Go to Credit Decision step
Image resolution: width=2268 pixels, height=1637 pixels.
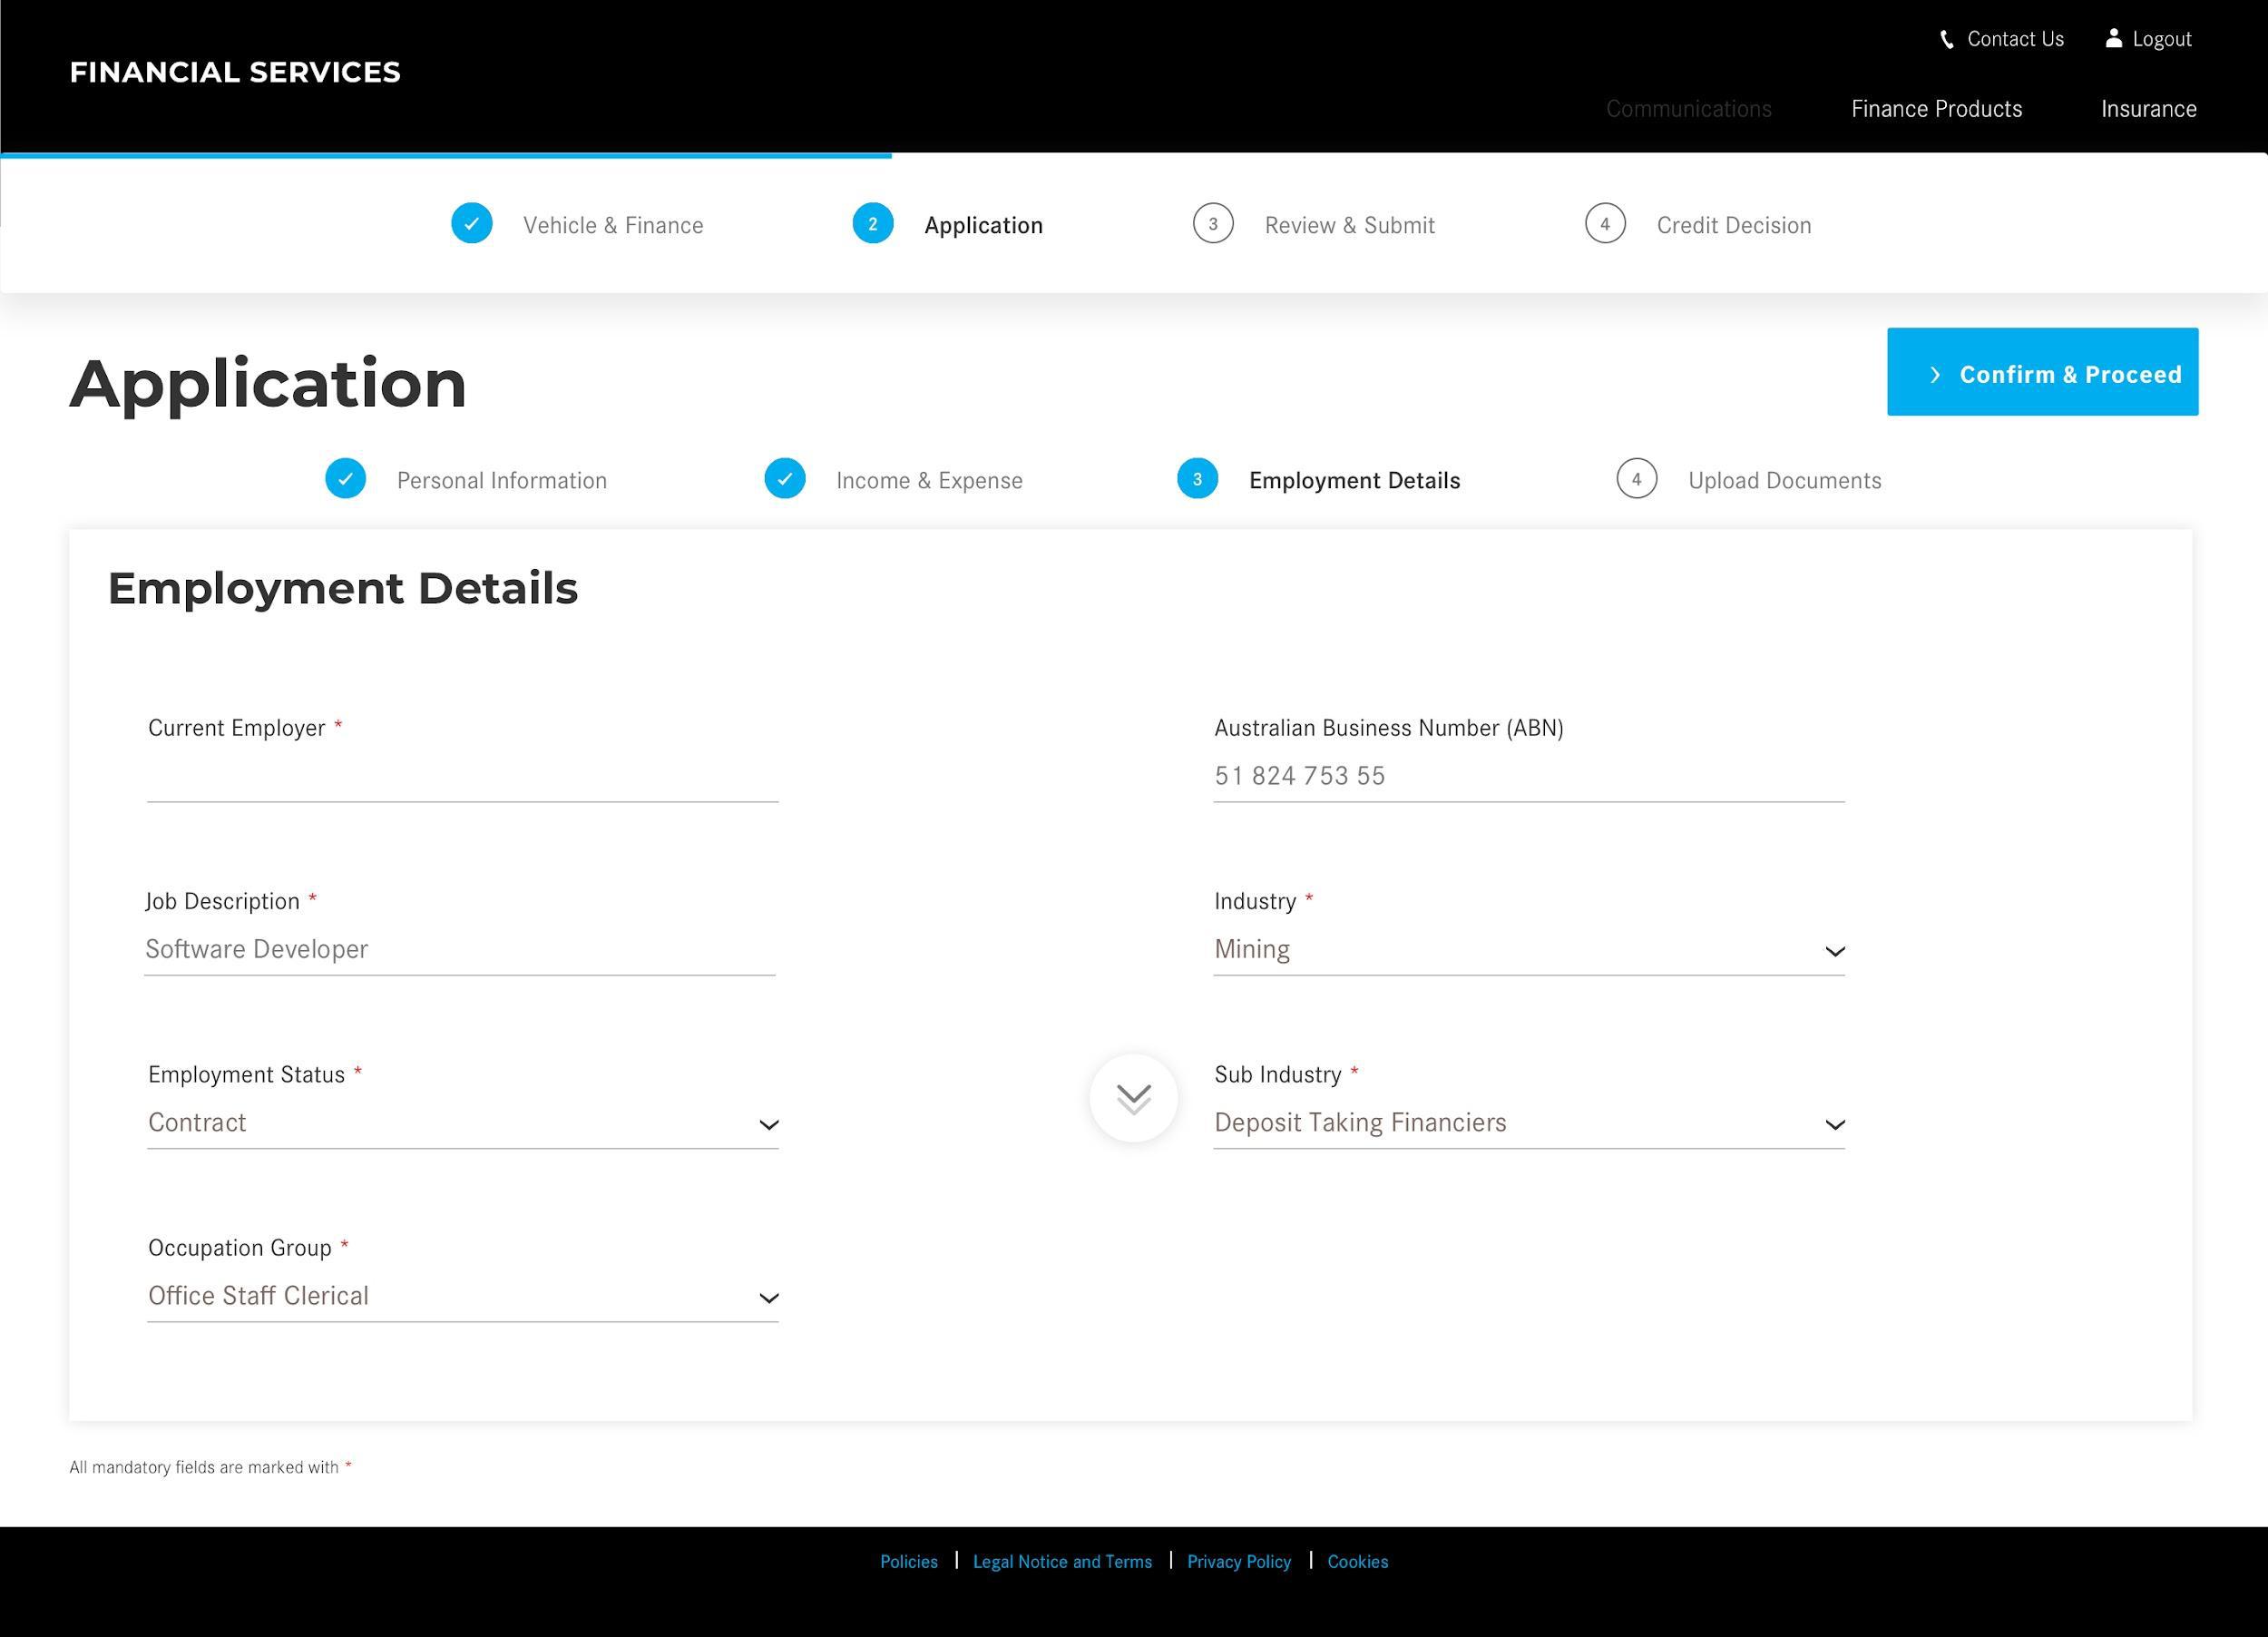1733,226
